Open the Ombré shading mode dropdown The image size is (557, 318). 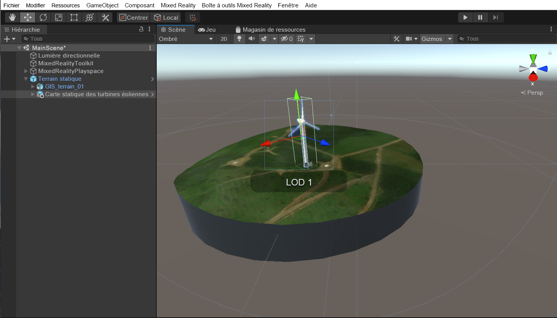(186, 39)
